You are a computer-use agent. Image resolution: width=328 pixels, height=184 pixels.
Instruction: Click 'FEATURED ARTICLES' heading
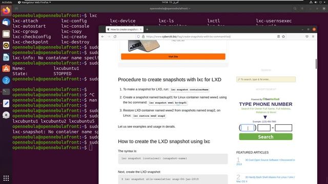(x=253, y=152)
